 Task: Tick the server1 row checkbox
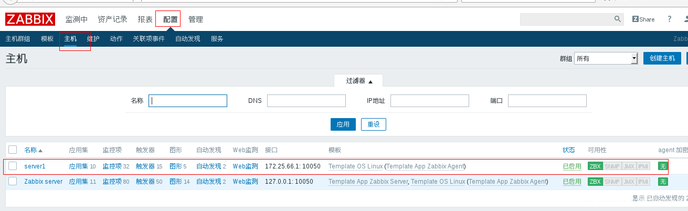[x=13, y=166]
